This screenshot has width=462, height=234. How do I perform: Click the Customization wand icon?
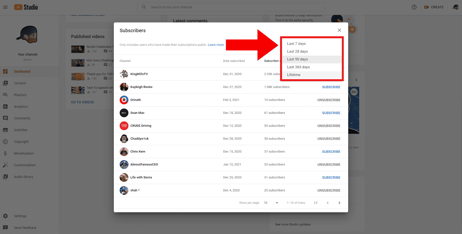coord(5,165)
